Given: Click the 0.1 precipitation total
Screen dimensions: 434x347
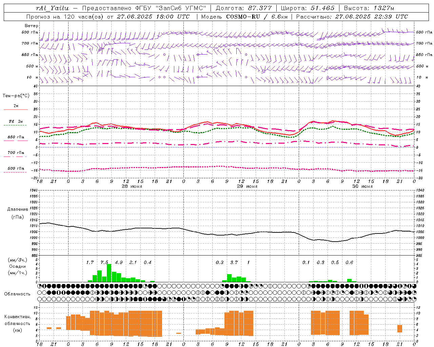Looking at the screenshot, I should coord(306,262).
